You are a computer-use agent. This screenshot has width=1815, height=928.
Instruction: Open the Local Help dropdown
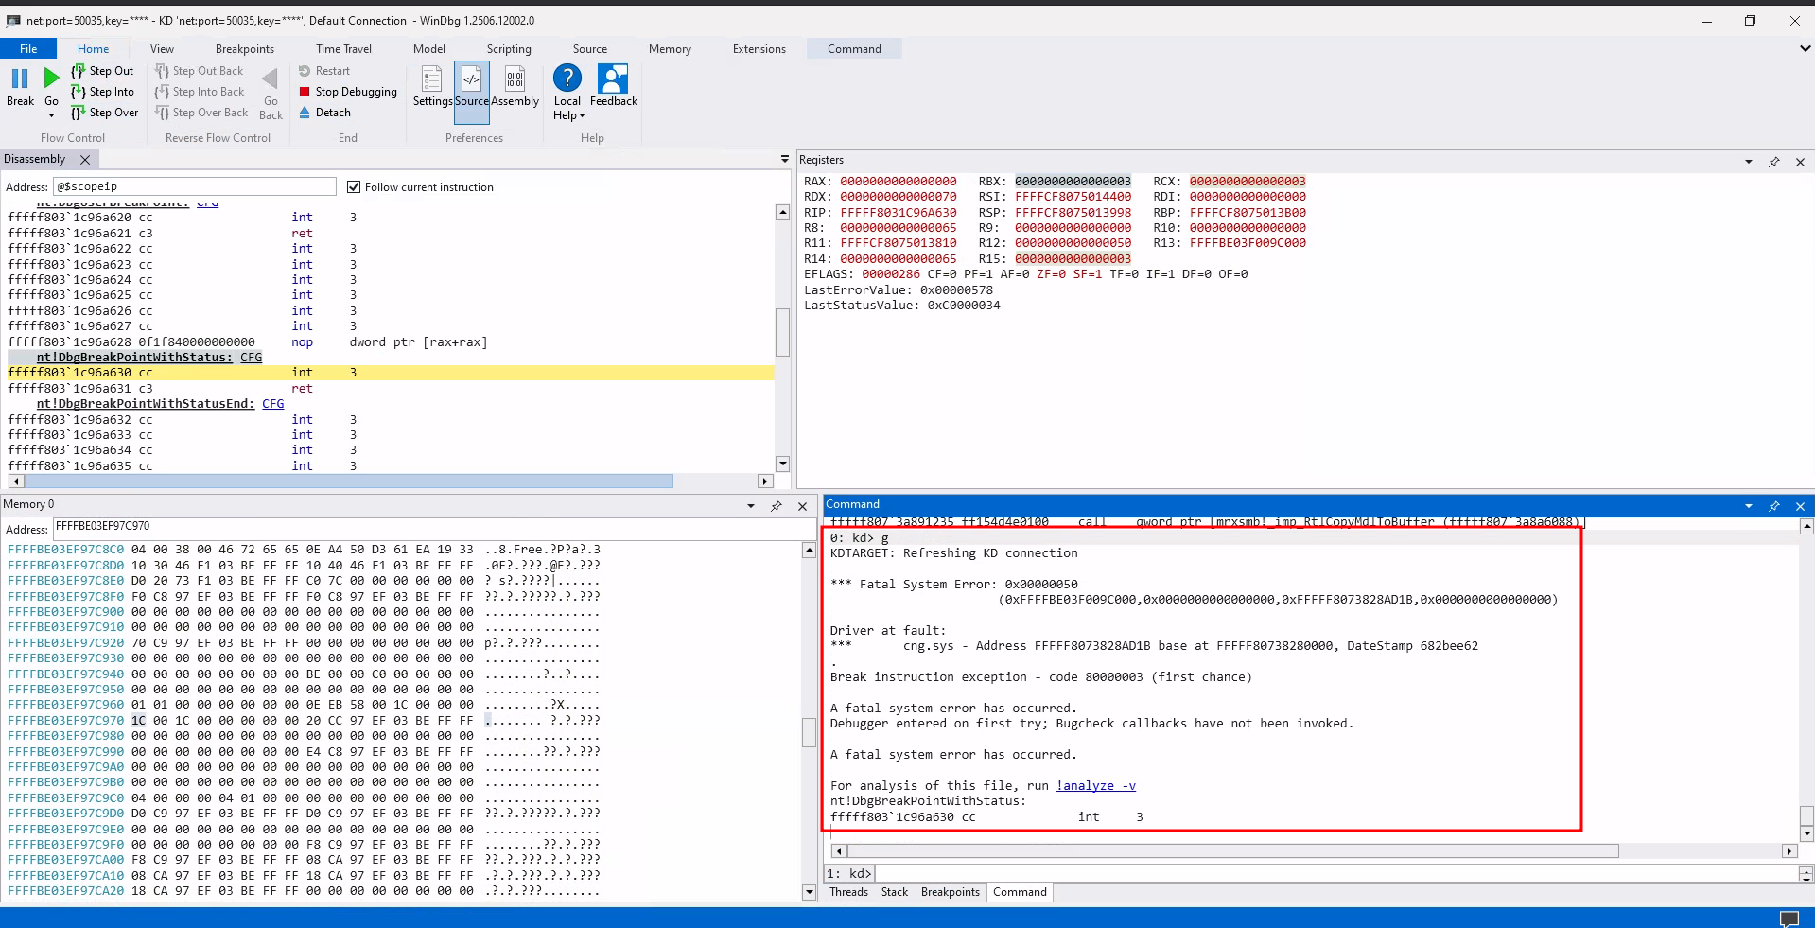568,115
